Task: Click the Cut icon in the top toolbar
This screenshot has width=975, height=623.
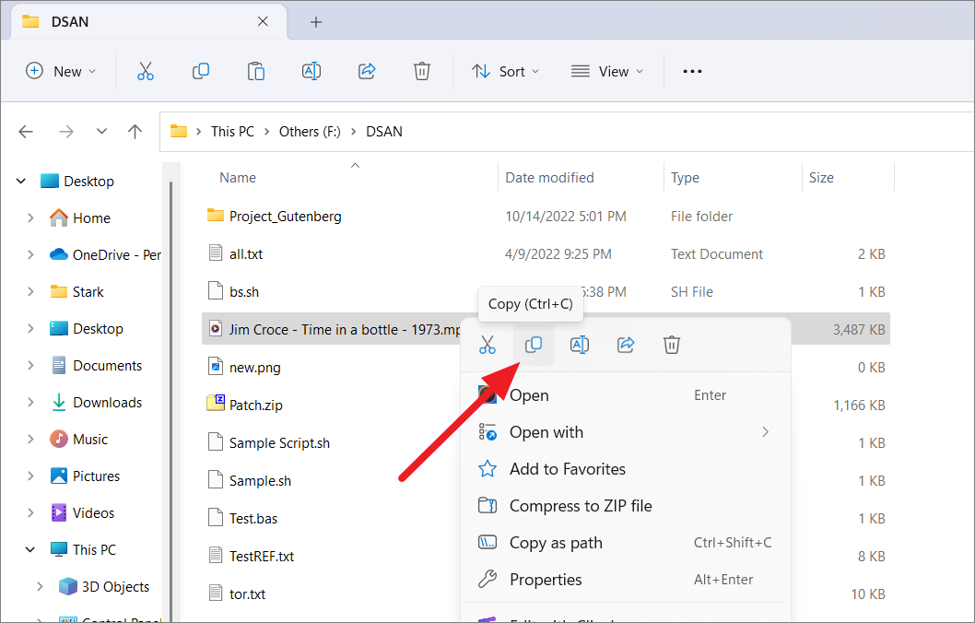Action: click(x=146, y=72)
